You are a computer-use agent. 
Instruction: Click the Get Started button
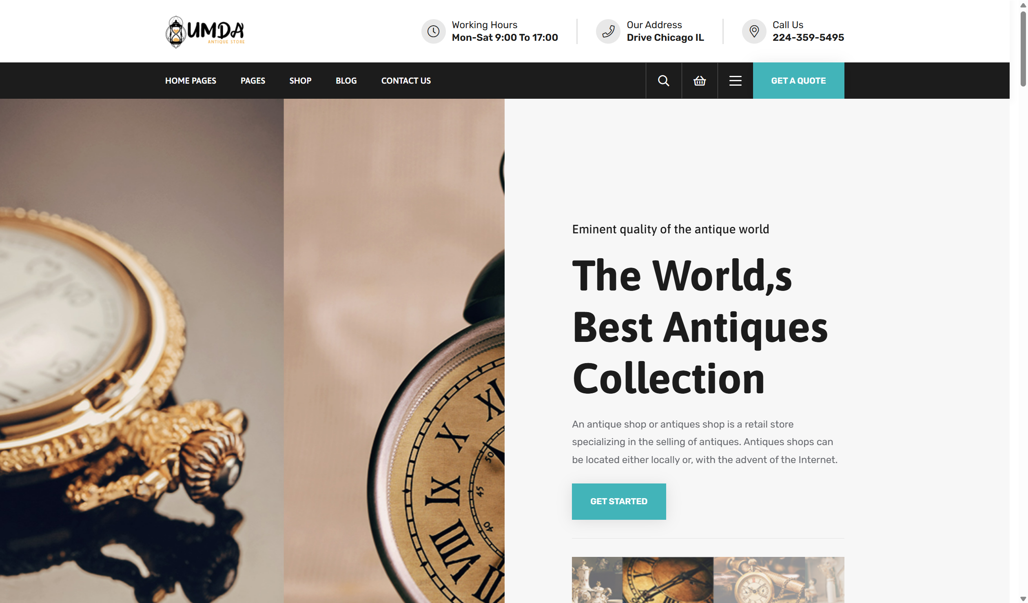point(618,501)
